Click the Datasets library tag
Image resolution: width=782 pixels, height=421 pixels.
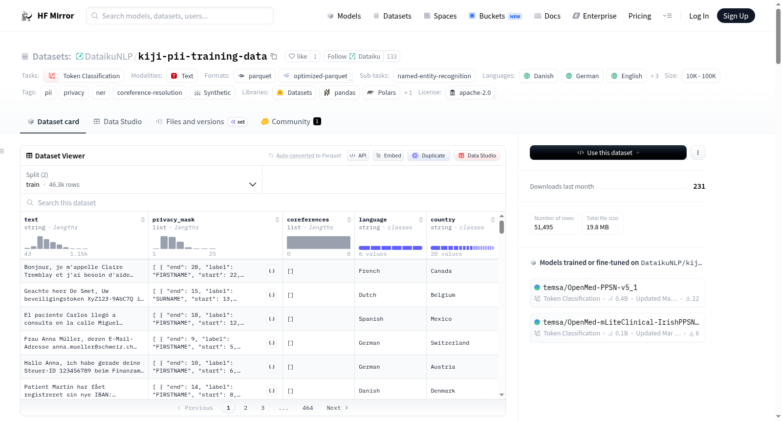point(294,92)
